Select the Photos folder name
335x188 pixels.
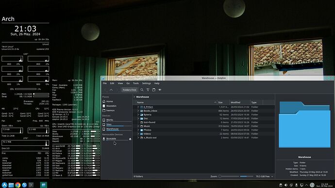[148, 130]
